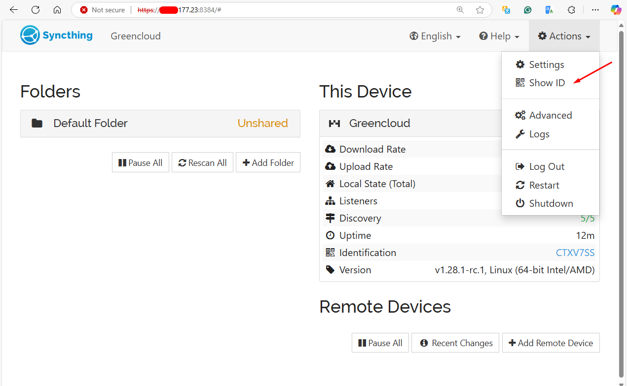This screenshot has width=627, height=386.
Task: Click the Add Remote Device button
Action: tap(551, 343)
